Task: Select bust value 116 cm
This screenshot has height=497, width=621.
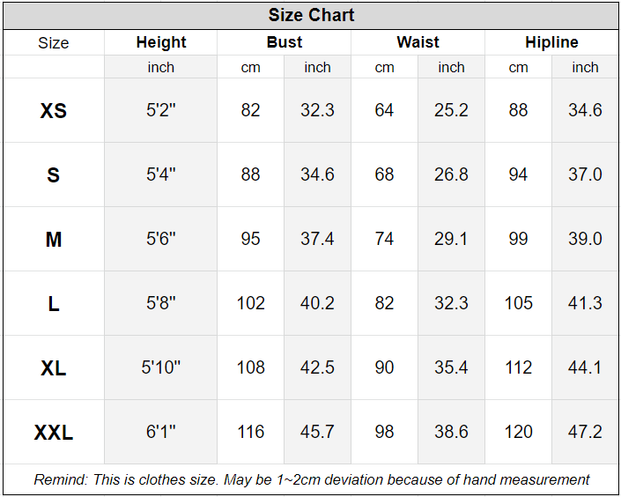Action: (x=251, y=432)
